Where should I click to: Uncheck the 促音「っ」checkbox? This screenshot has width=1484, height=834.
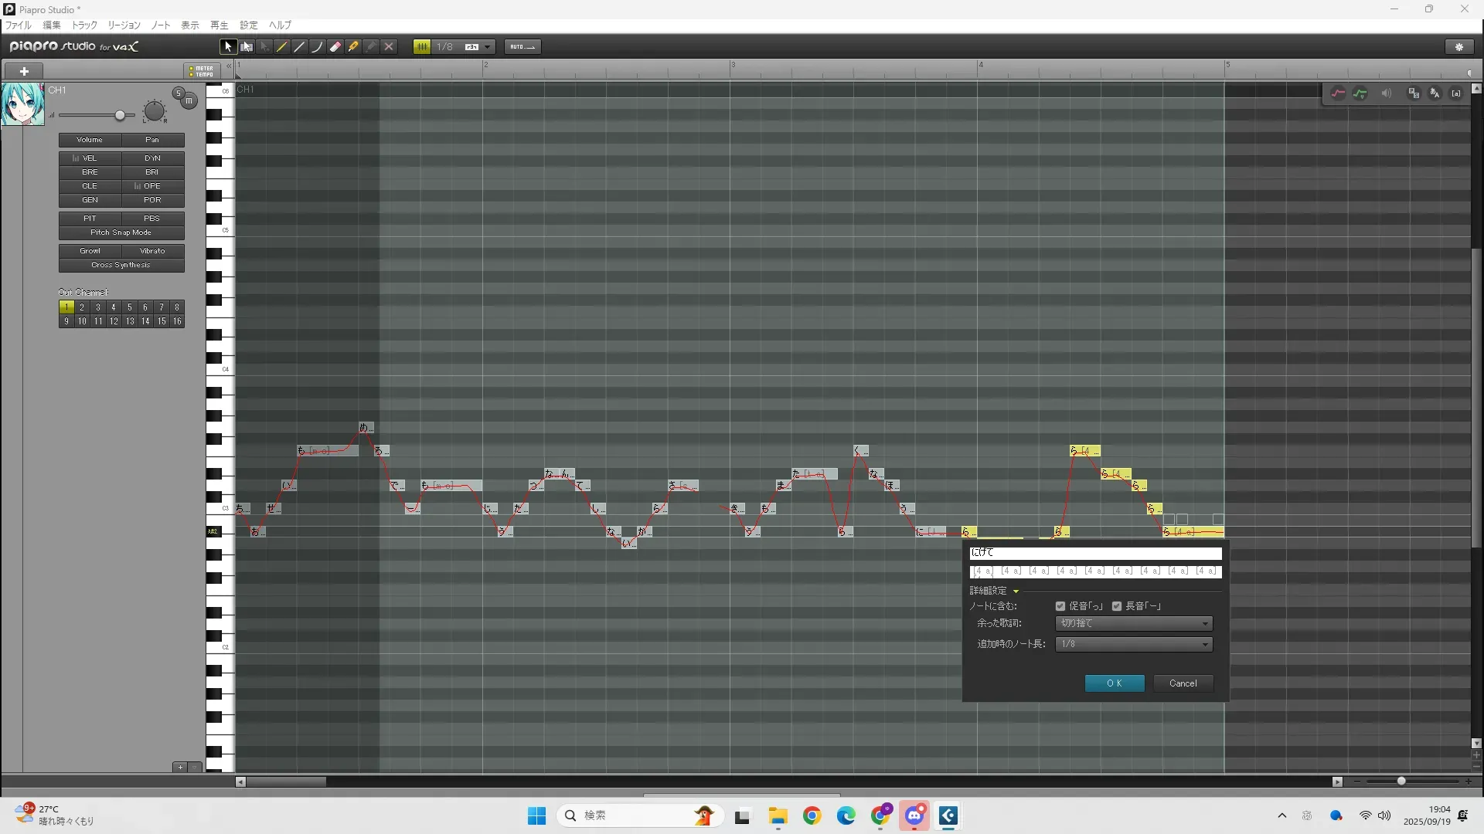point(1060,606)
